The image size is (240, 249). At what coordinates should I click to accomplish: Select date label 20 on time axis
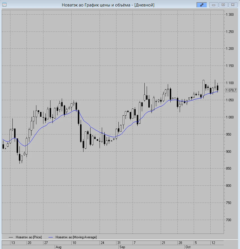pos(29,243)
